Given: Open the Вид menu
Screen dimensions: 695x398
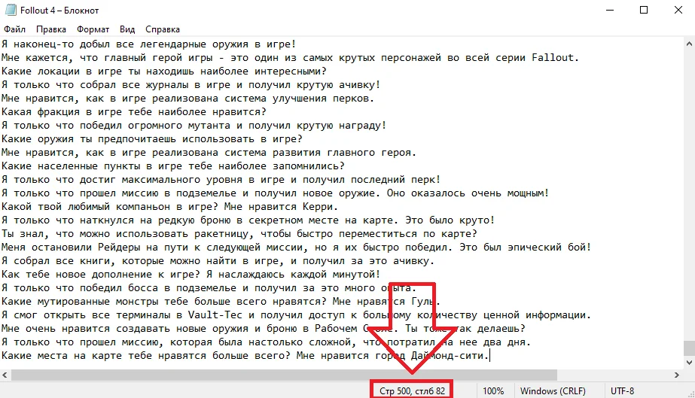Looking at the screenshot, I should 127,29.
